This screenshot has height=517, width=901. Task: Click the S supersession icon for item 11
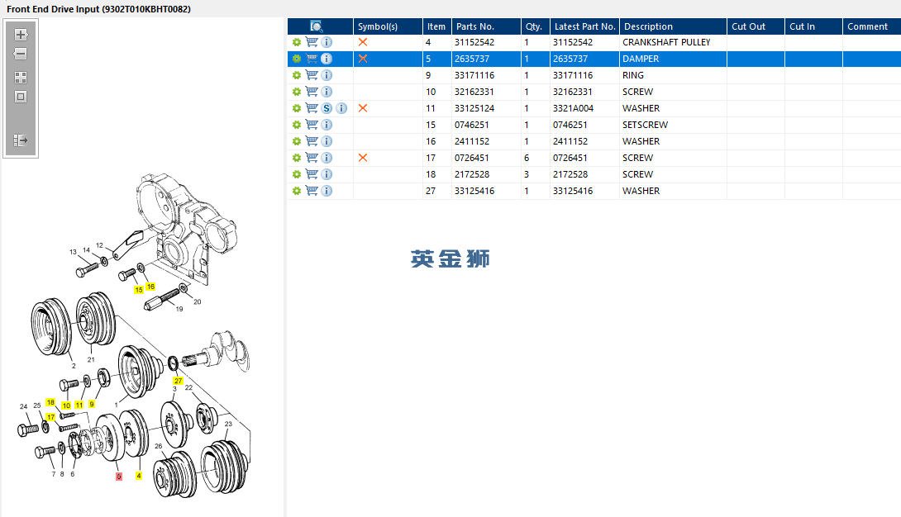(327, 108)
